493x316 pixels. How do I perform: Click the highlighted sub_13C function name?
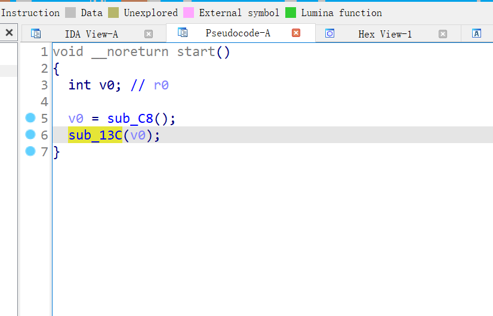pos(95,135)
